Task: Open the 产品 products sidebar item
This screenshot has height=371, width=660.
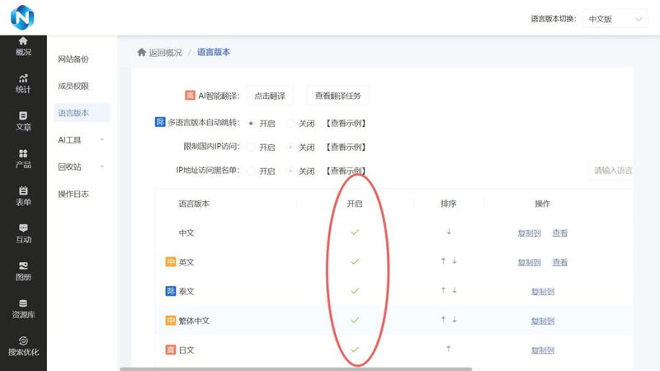Action: (23, 158)
